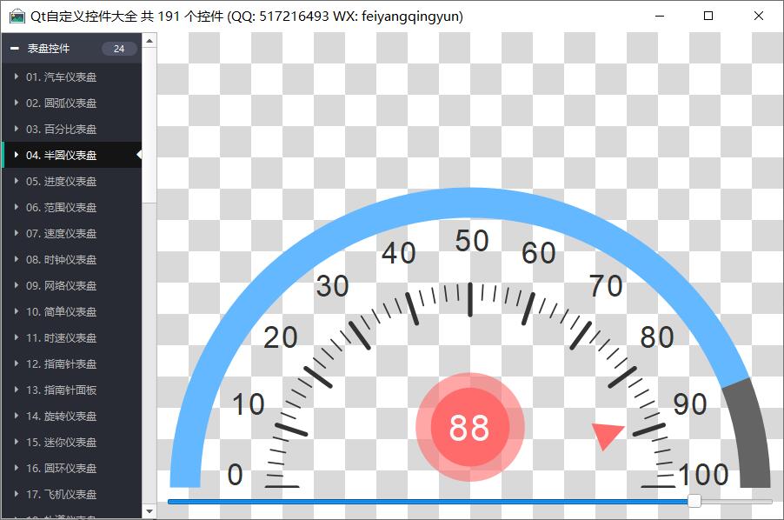Collapse the 表盘控件 category header

click(15, 49)
